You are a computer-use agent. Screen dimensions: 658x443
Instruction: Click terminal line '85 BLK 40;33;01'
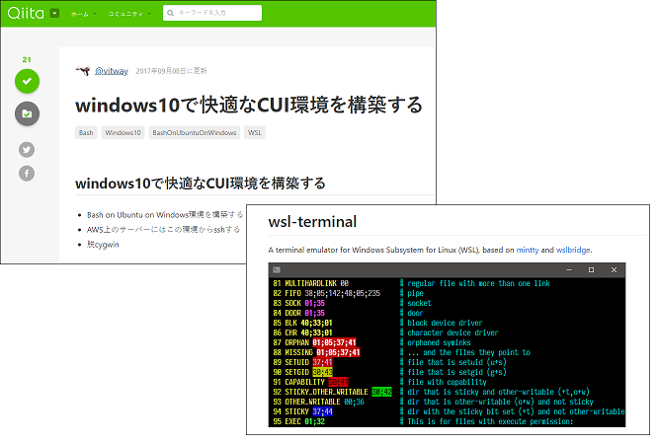[x=302, y=323]
